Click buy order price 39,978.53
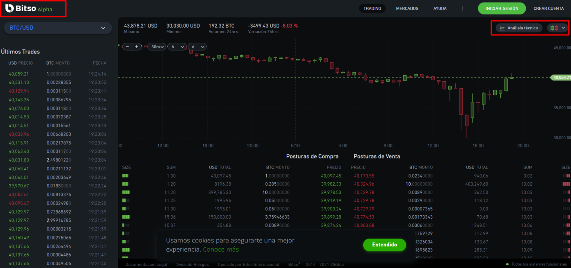Viewport: 571px width, 268px height. tap(331, 192)
